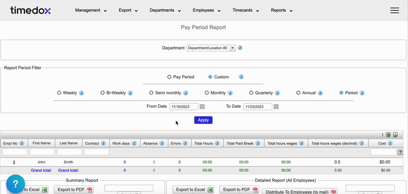Screen dimensions: 408x194
Task: Open the Employees menu
Action: 207,10
